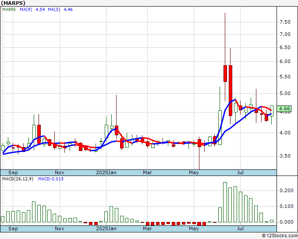The height and width of the screenshot is (239, 298).
Task: Click the Jul marker on price chart axis
Action: pyautogui.click(x=240, y=172)
